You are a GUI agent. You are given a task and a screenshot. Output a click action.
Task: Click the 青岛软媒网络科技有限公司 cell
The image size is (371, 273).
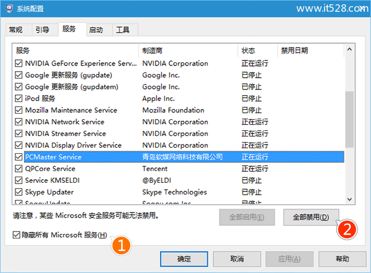(182, 157)
